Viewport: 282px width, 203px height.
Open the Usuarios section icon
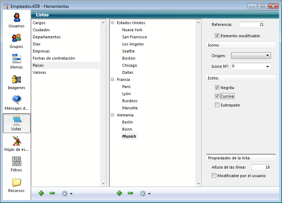(16, 17)
